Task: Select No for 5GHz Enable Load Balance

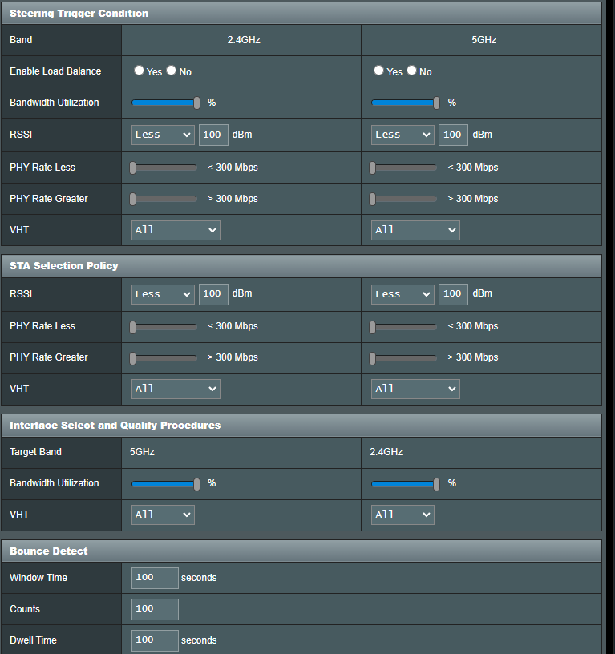Action: click(x=411, y=71)
